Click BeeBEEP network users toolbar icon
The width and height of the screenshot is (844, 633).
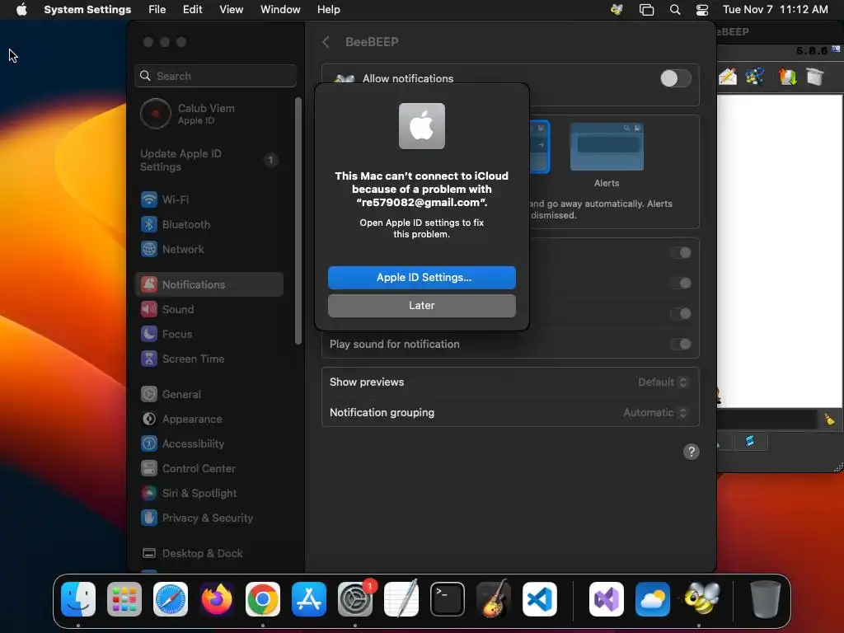coord(755,77)
